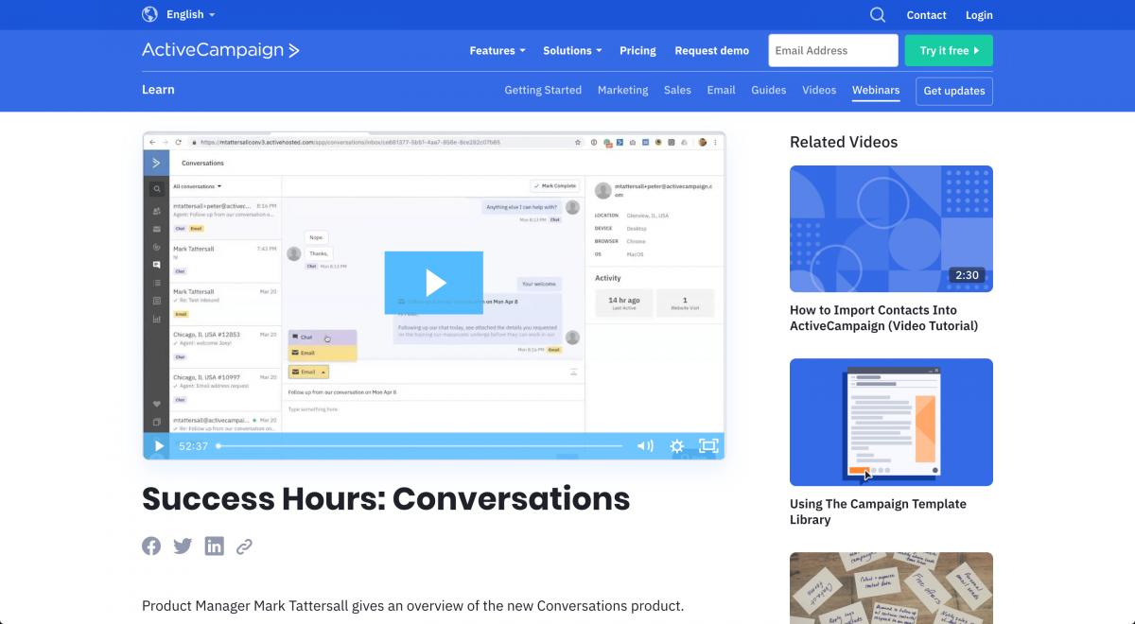Switch to Marketing tab
This screenshot has height=624, width=1135.
coord(622,91)
